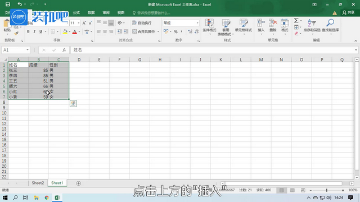The width and height of the screenshot is (360, 202).
Task: Align text to the left
Action: (x=99, y=31)
